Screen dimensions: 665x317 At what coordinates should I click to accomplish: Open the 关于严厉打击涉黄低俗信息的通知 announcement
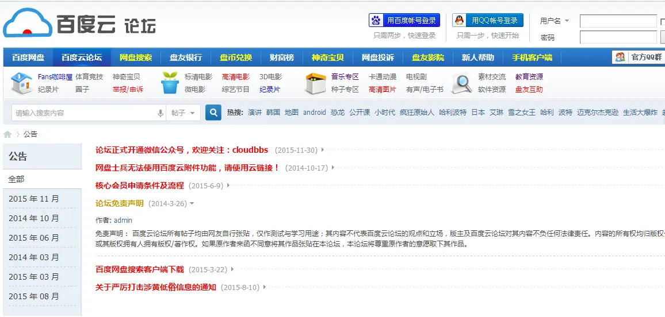pyautogui.click(x=156, y=287)
